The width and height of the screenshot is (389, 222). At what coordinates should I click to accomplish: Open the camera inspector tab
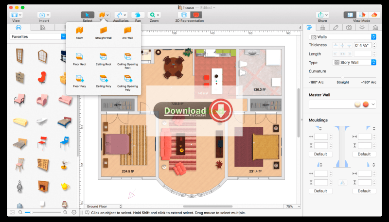point(349,27)
